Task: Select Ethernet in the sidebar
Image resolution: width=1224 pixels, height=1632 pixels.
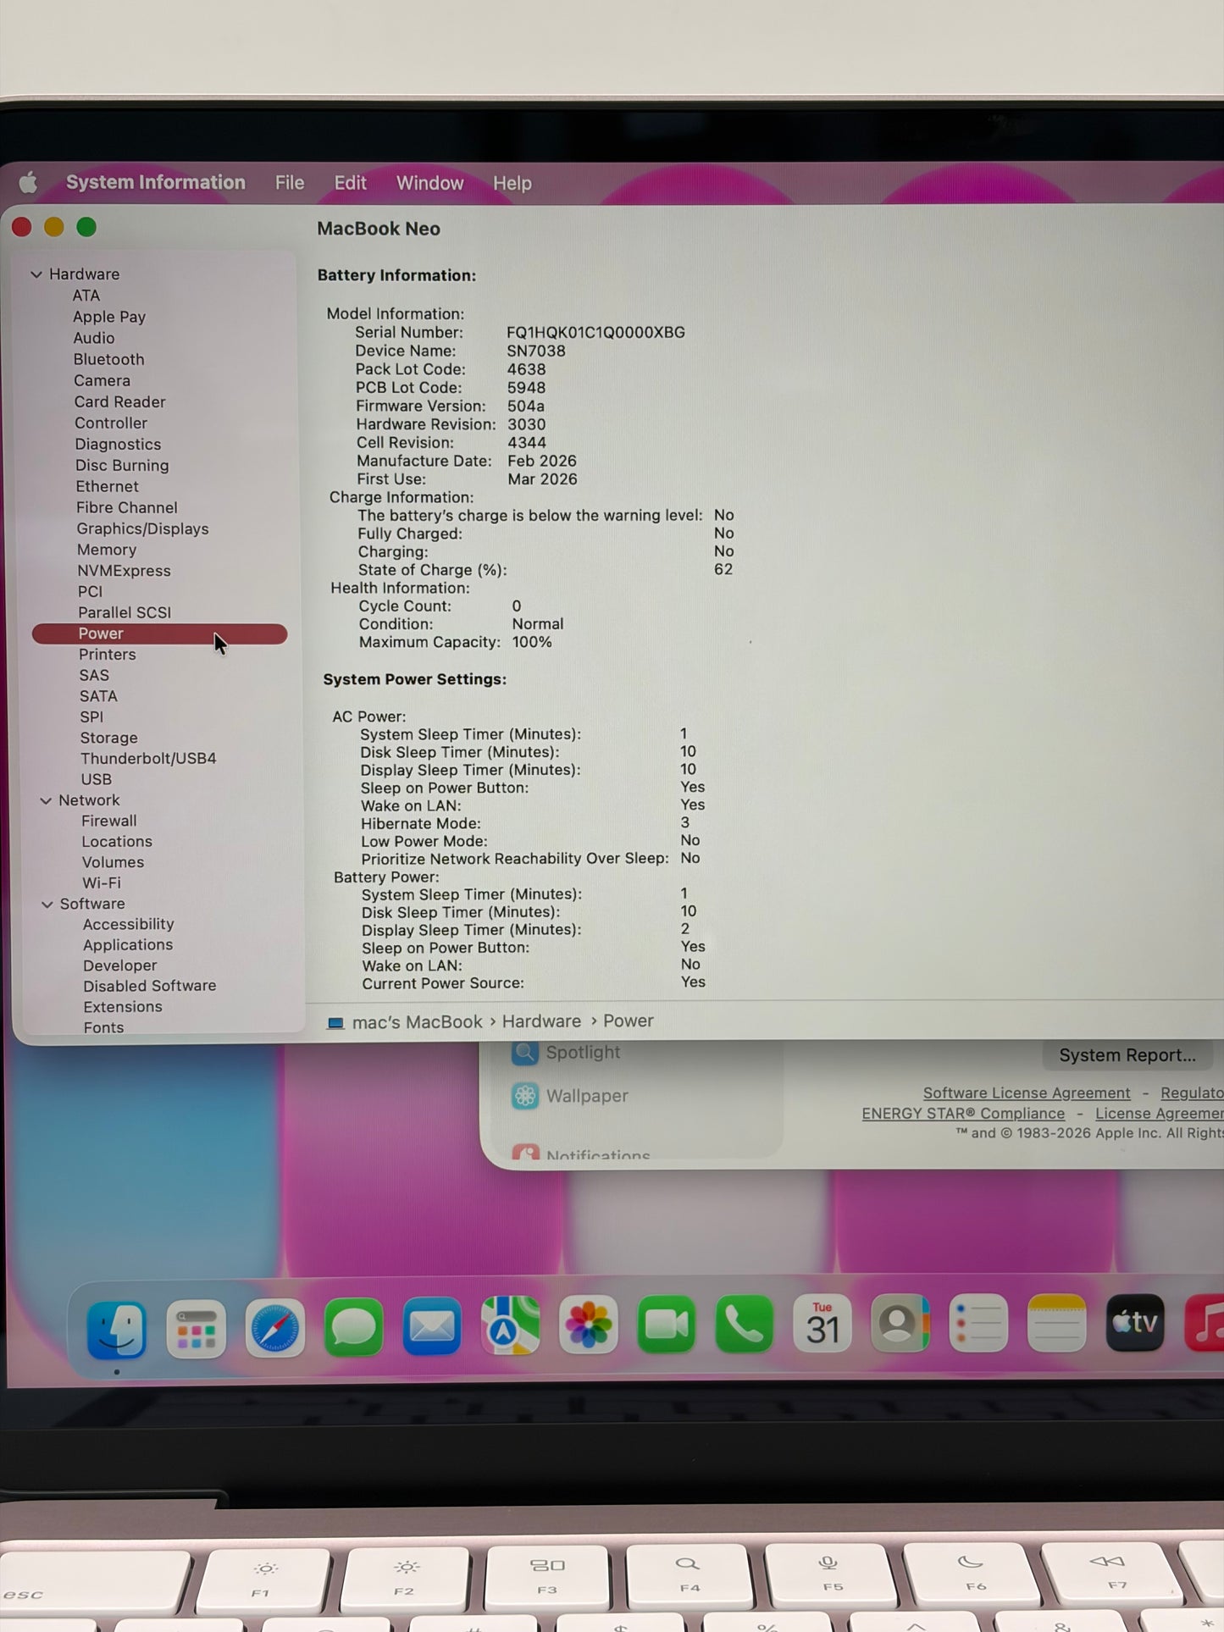Action: pos(107,486)
